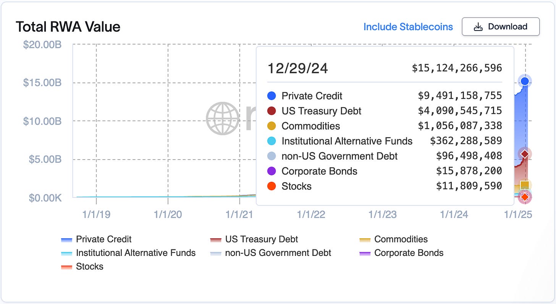556x304 pixels.
Task: Toggle the Private Credit legend series
Action: point(96,239)
